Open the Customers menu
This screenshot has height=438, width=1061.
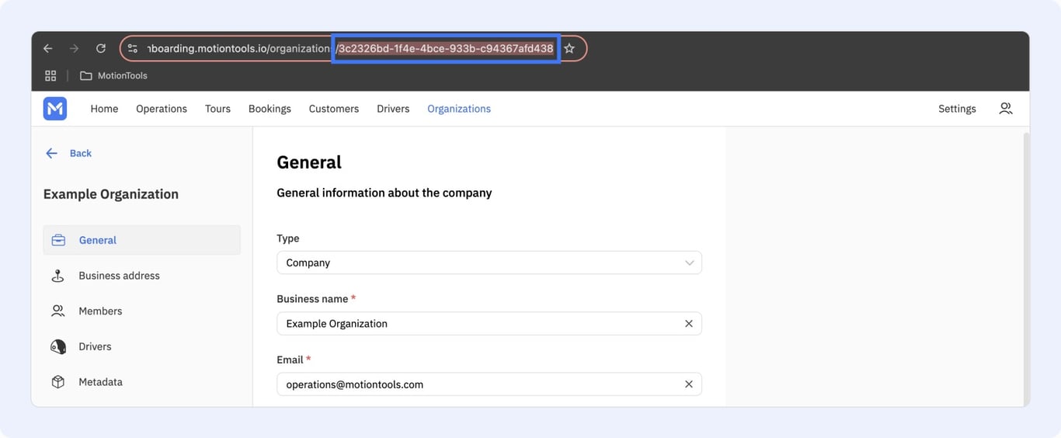tap(334, 109)
